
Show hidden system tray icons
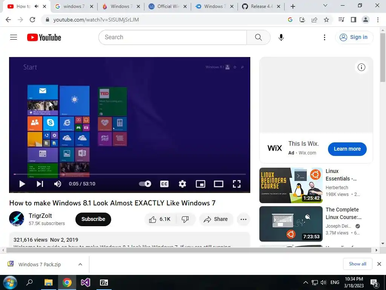(x=305, y=282)
